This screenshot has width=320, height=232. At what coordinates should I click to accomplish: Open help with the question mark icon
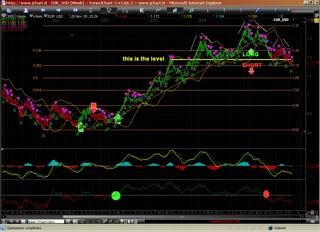276,10
